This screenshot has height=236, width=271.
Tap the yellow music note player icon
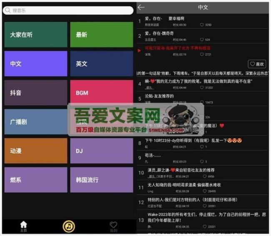point(69,226)
